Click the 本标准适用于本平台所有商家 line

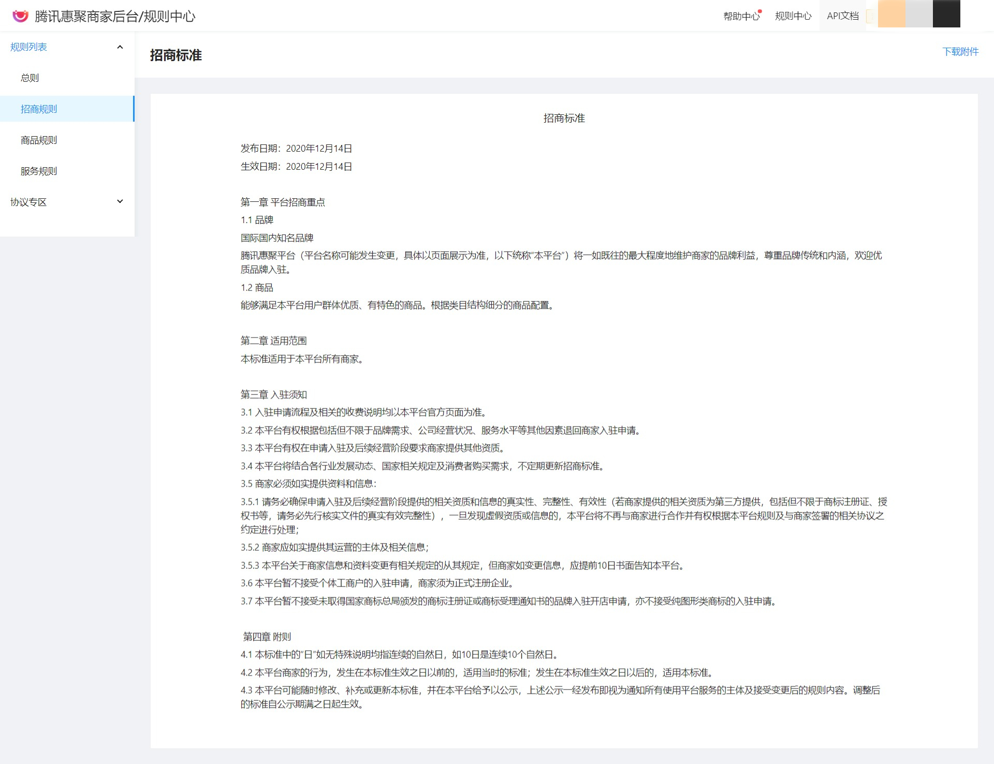(302, 359)
